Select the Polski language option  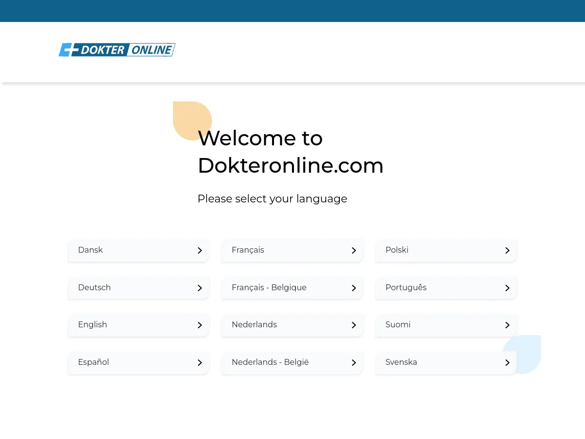(446, 250)
